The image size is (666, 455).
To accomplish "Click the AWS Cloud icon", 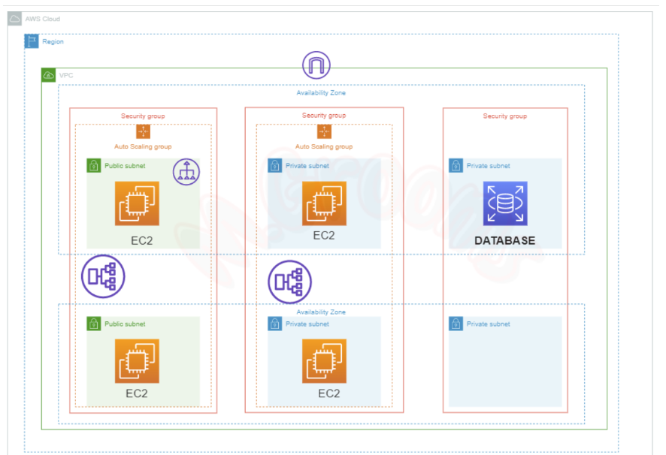I will 15,19.
